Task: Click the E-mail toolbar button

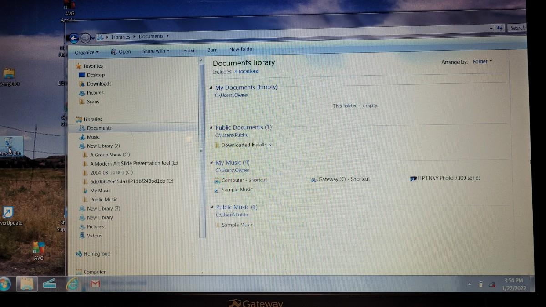Action: 188,50
